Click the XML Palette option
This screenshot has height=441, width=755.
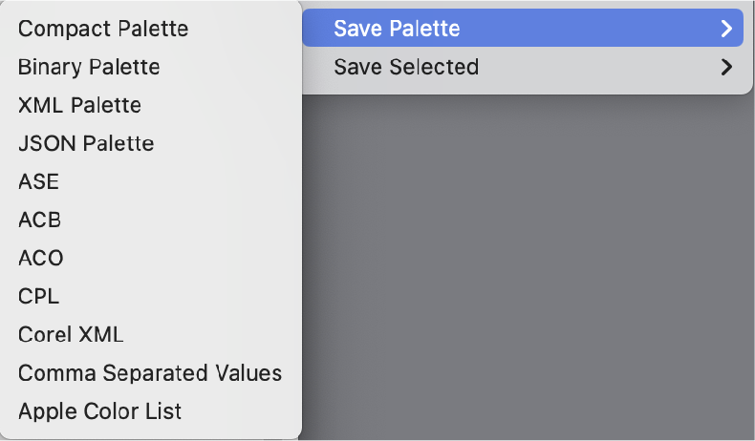[79, 105]
